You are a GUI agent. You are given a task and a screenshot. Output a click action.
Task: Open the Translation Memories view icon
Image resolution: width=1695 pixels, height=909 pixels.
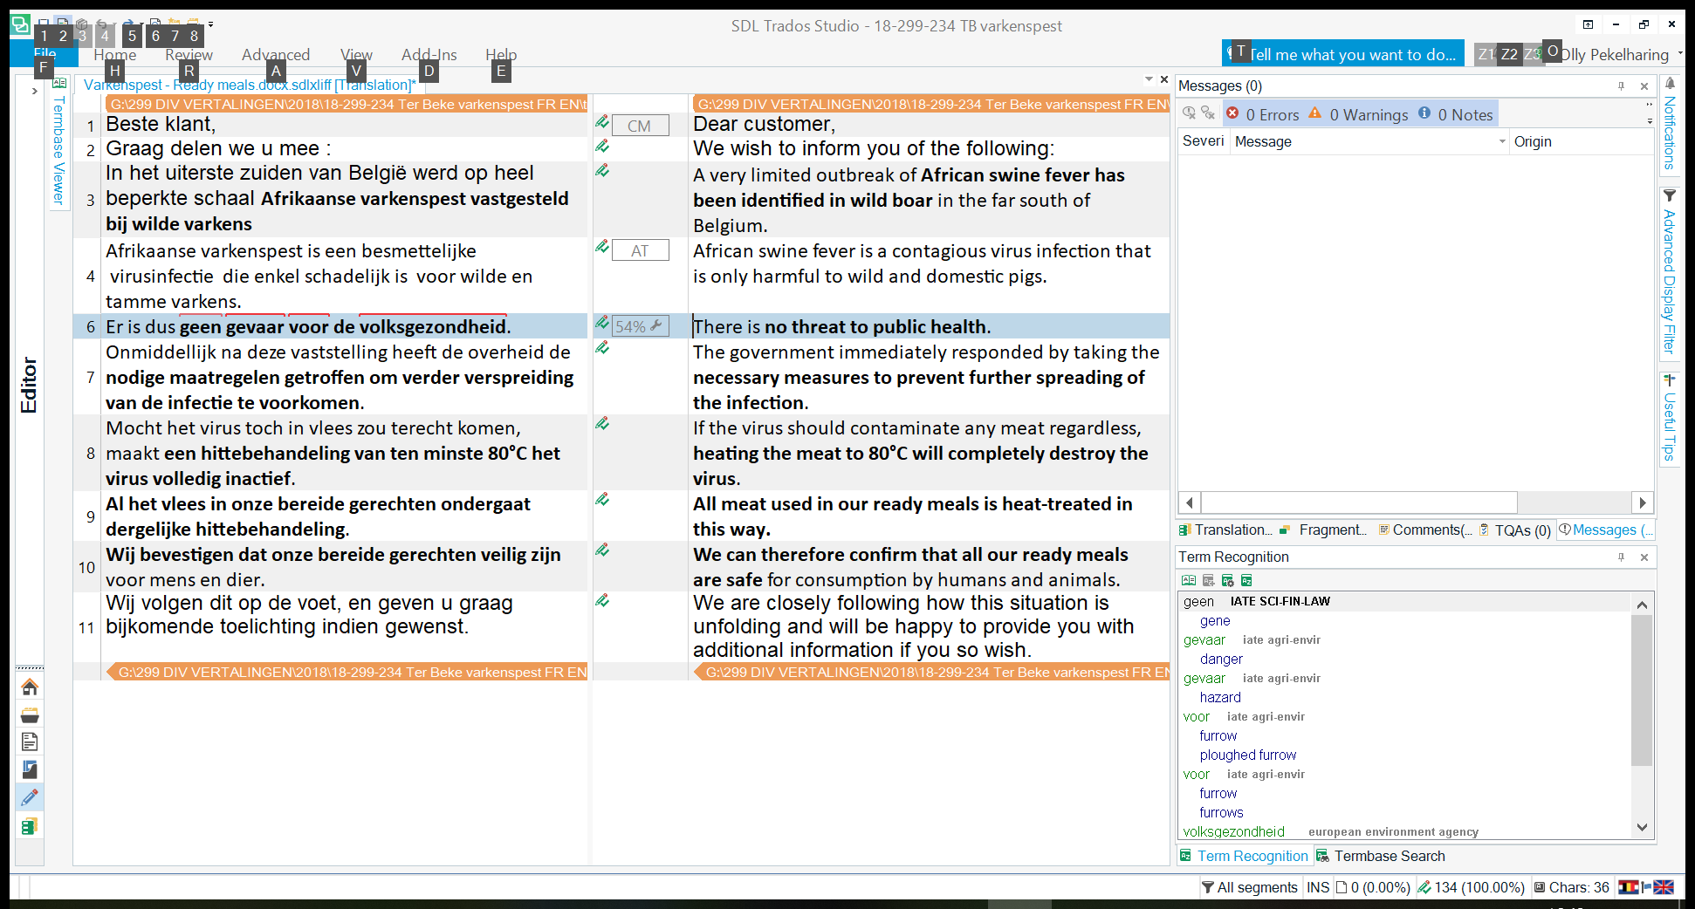click(30, 826)
